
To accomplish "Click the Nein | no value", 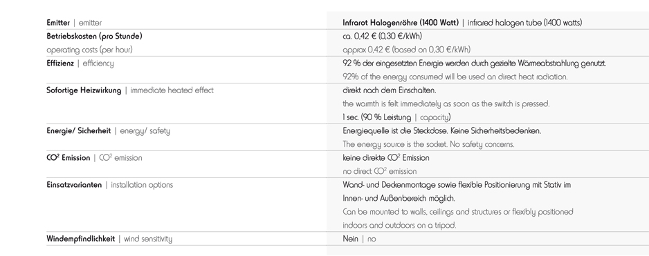I will point(359,239).
